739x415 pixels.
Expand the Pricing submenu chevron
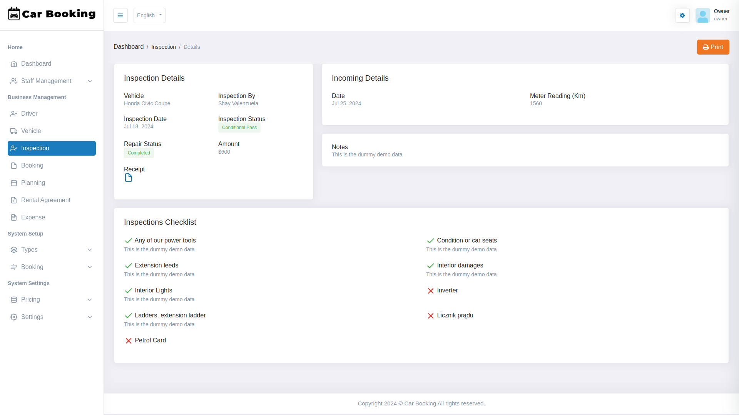click(x=90, y=300)
